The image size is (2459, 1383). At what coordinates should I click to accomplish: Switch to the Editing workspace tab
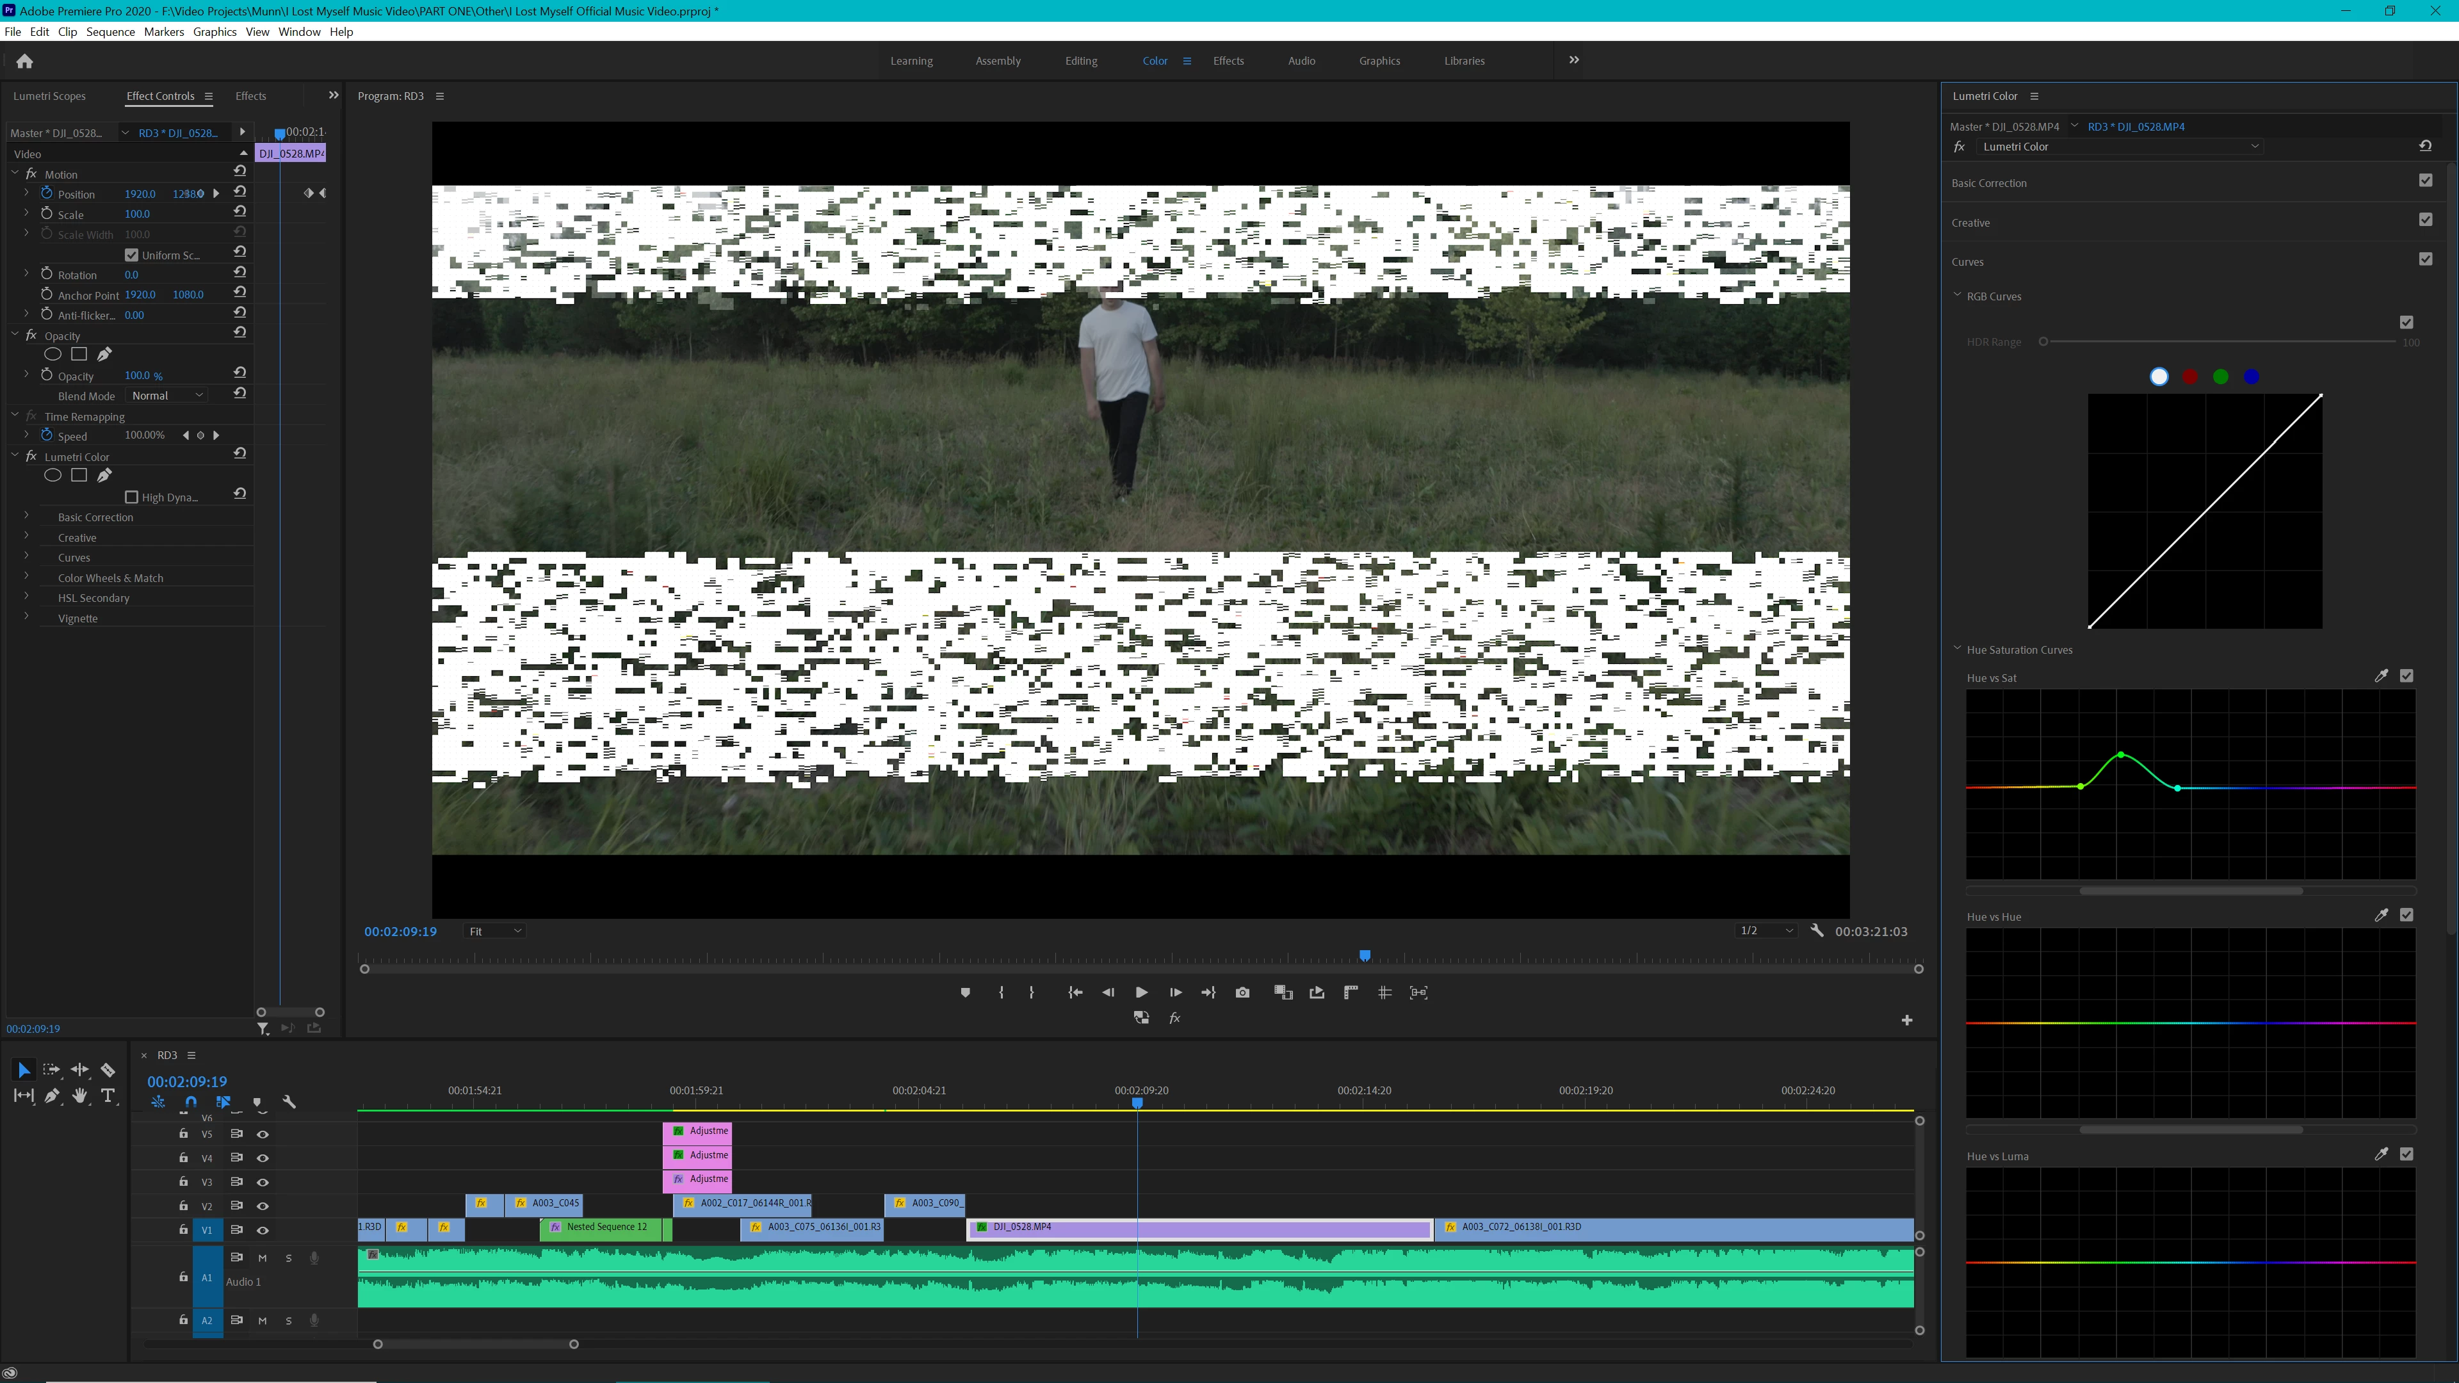tap(1080, 61)
